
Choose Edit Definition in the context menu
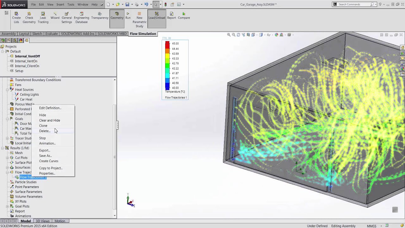50,108
